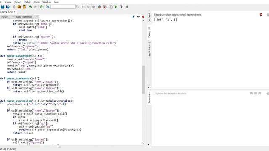269x151 pixels.
Task: Close Debug I/O panel with red X
Action: coord(261,15)
